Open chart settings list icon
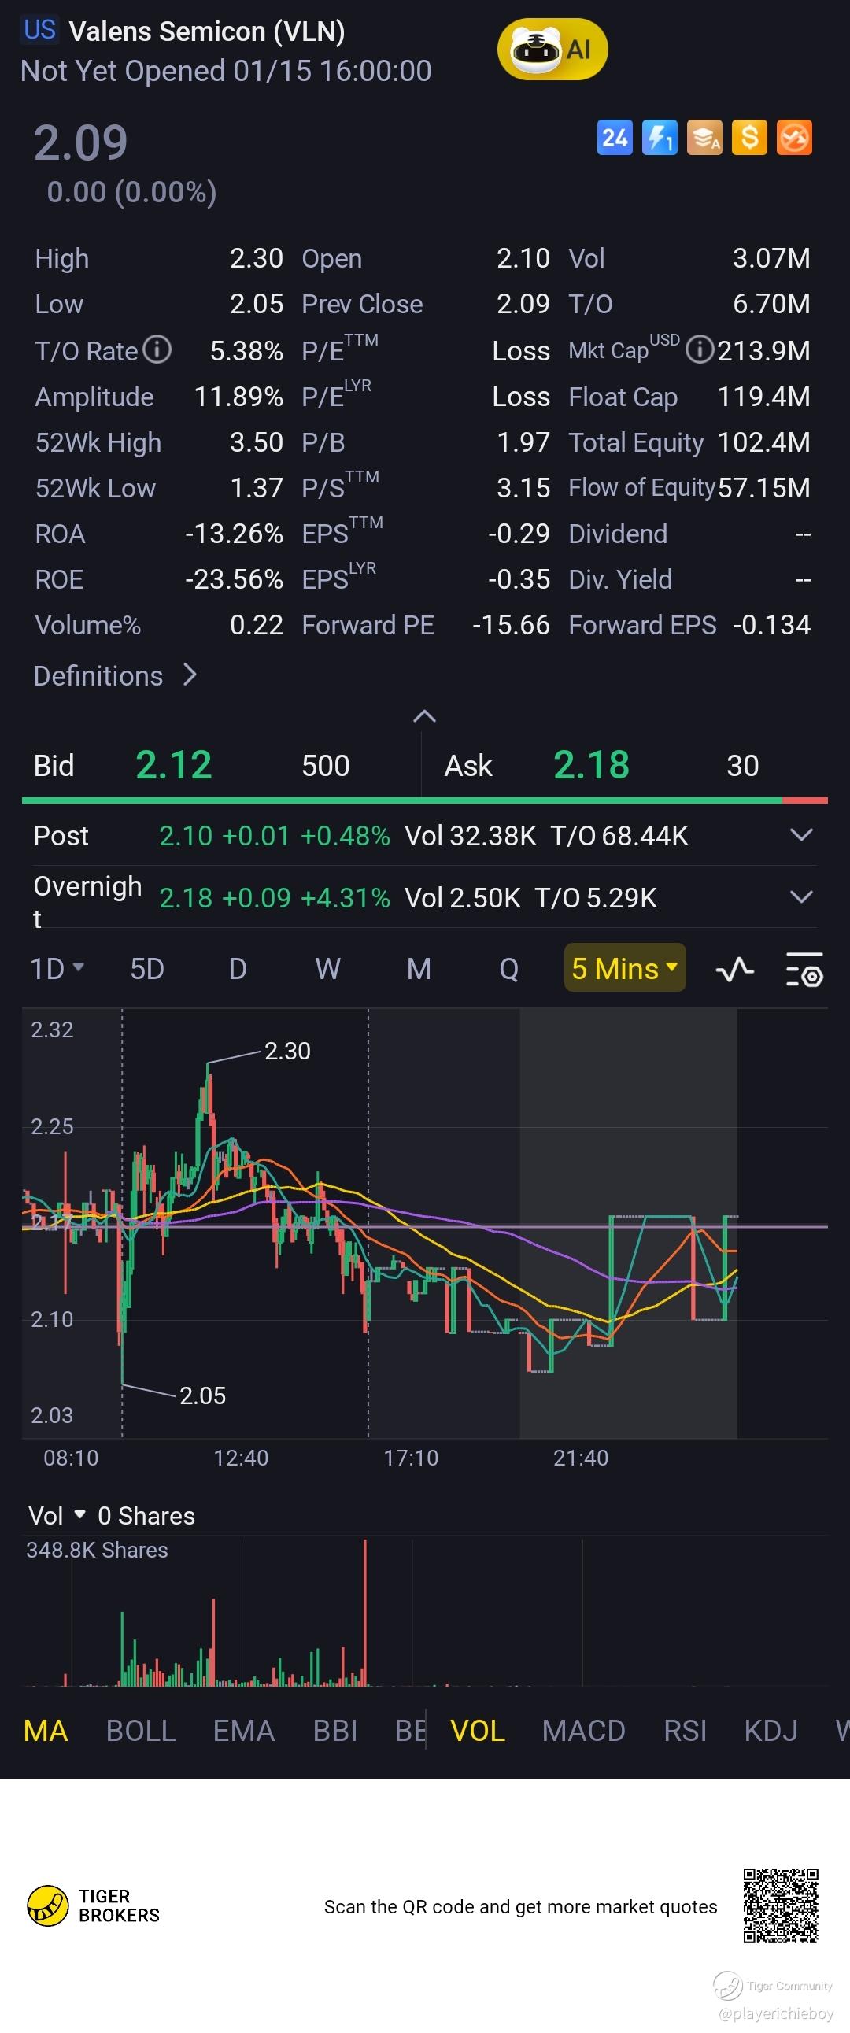 [x=804, y=969]
